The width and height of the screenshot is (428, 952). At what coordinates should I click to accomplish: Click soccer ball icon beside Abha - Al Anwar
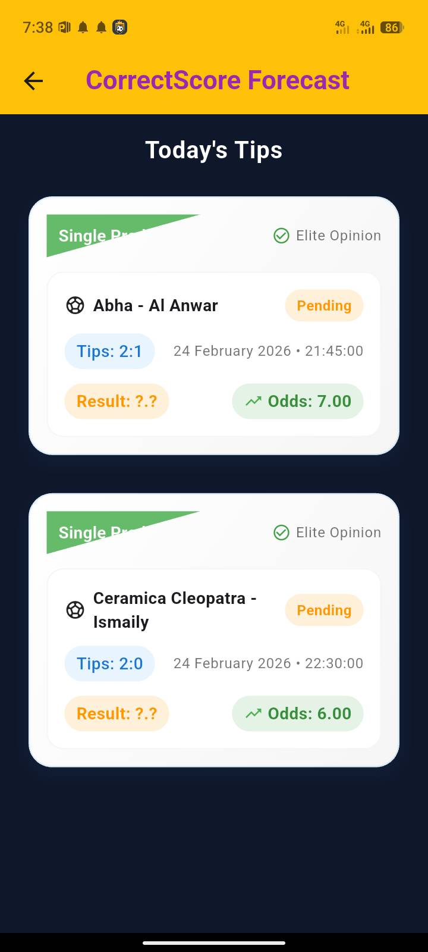coord(75,306)
